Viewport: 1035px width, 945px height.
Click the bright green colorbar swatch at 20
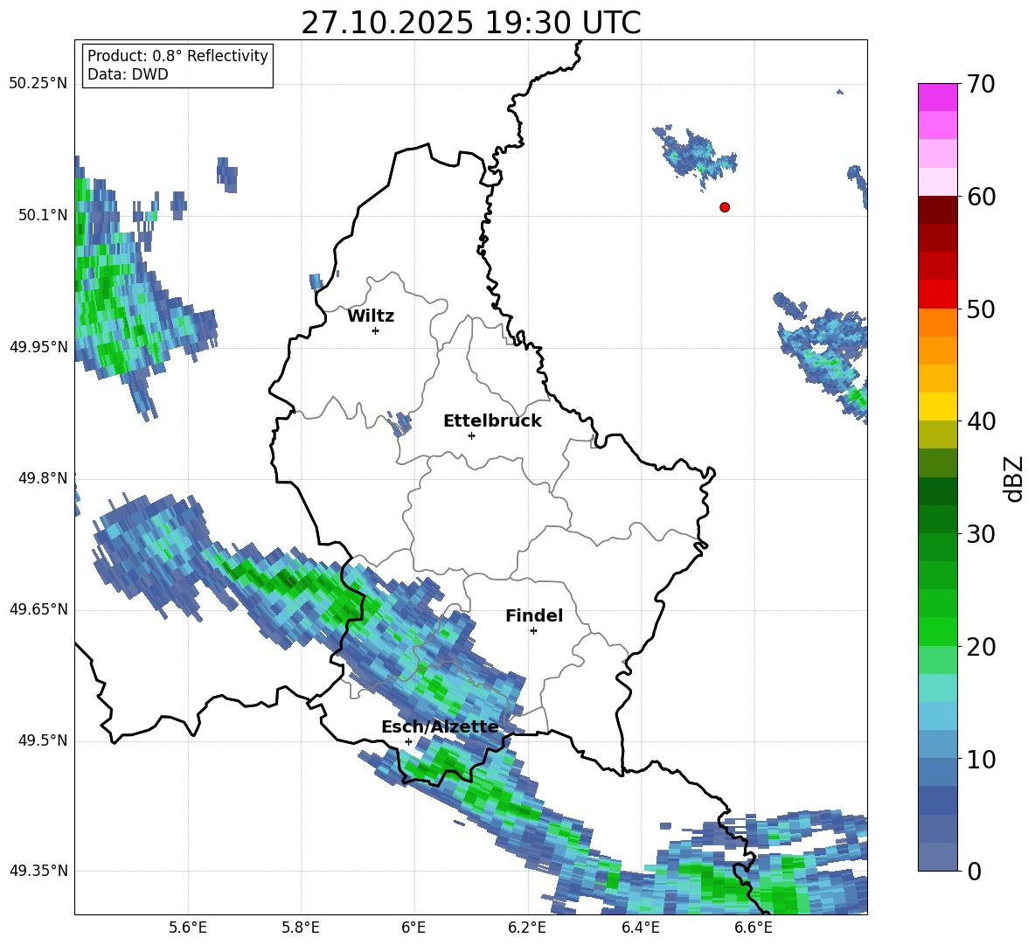[x=937, y=632]
